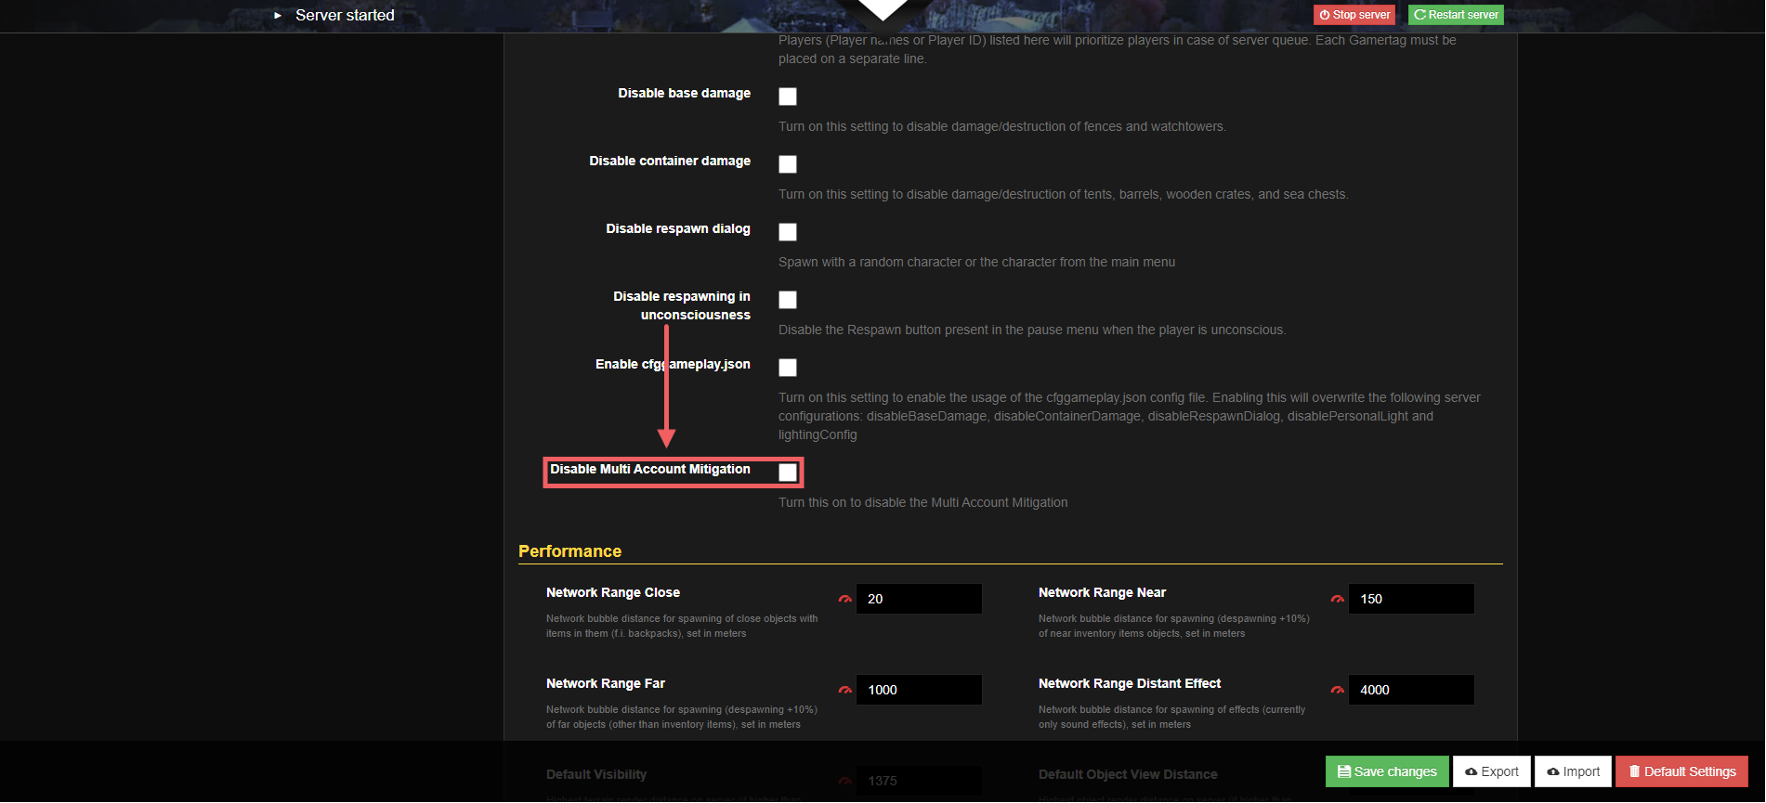This screenshot has width=1766, height=803.
Task: Enable Disable base damage checkbox
Action: pyautogui.click(x=788, y=97)
